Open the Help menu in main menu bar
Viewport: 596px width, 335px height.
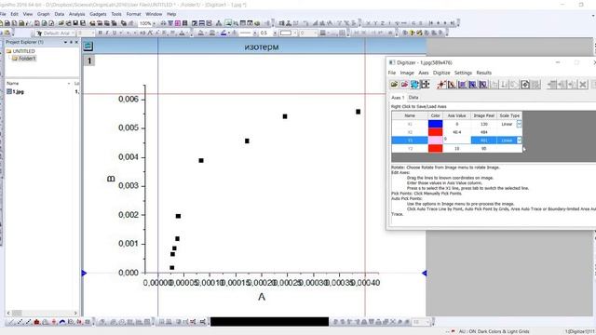pyautogui.click(x=171, y=14)
